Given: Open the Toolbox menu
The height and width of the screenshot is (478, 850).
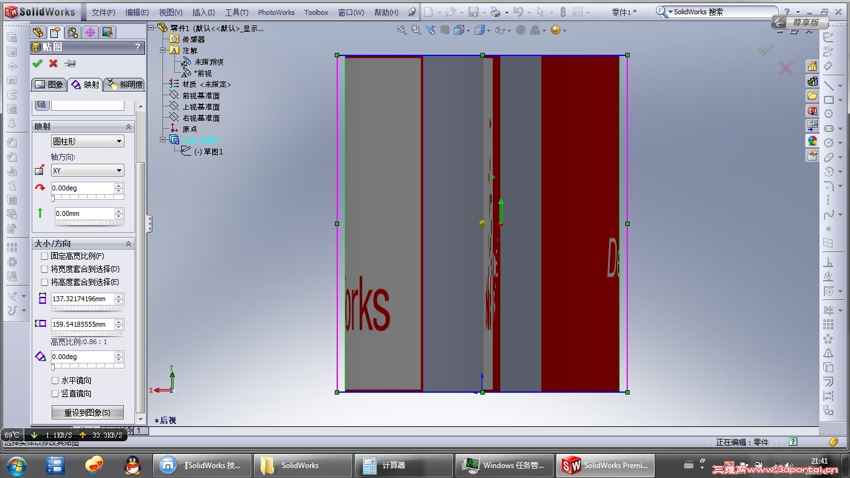Looking at the screenshot, I should (x=316, y=12).
